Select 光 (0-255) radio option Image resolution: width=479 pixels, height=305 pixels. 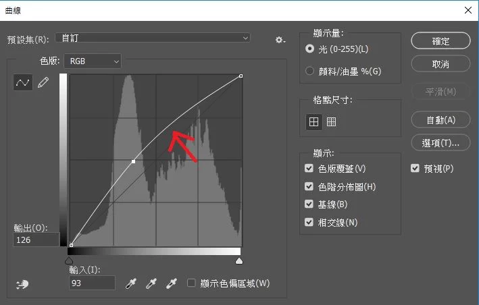[x=310, y=49]
